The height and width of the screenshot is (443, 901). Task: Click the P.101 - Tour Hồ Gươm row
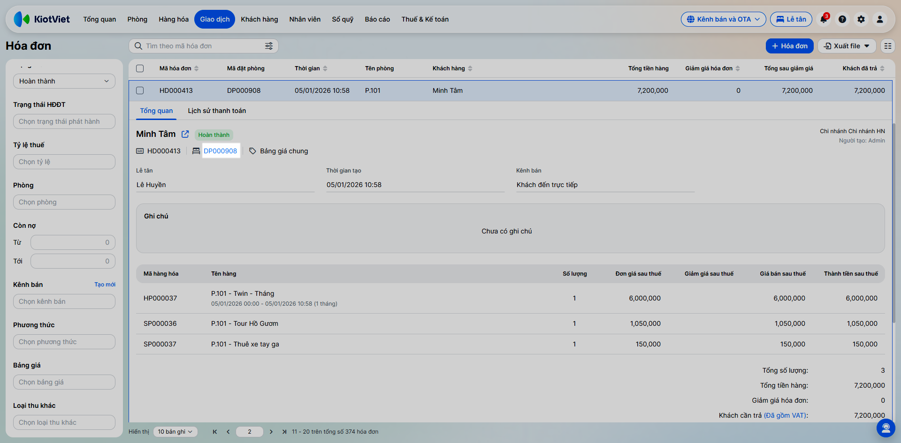click(511, 323)
